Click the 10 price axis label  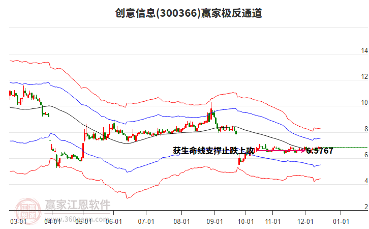(x=364, y=102)
